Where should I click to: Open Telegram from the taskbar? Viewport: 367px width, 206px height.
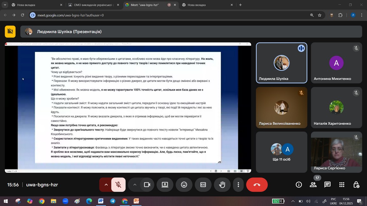pos(113,201)
